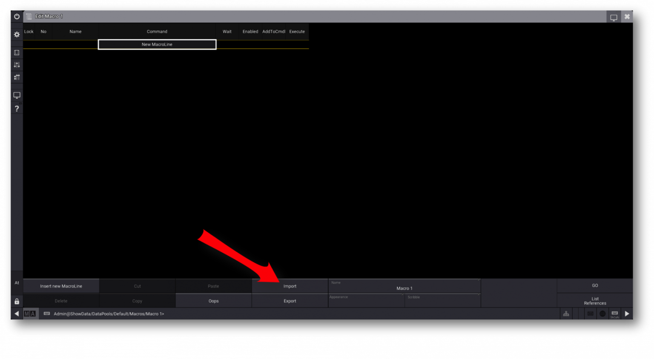
Task: Click the MA logo button
Action: click(x=30, y=314)
